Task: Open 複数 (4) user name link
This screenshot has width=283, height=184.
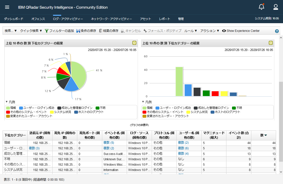Action: 183,154
